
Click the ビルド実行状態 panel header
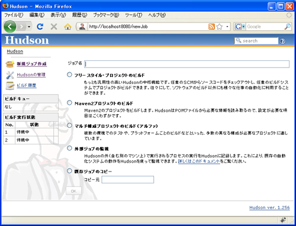pos(31,117)
